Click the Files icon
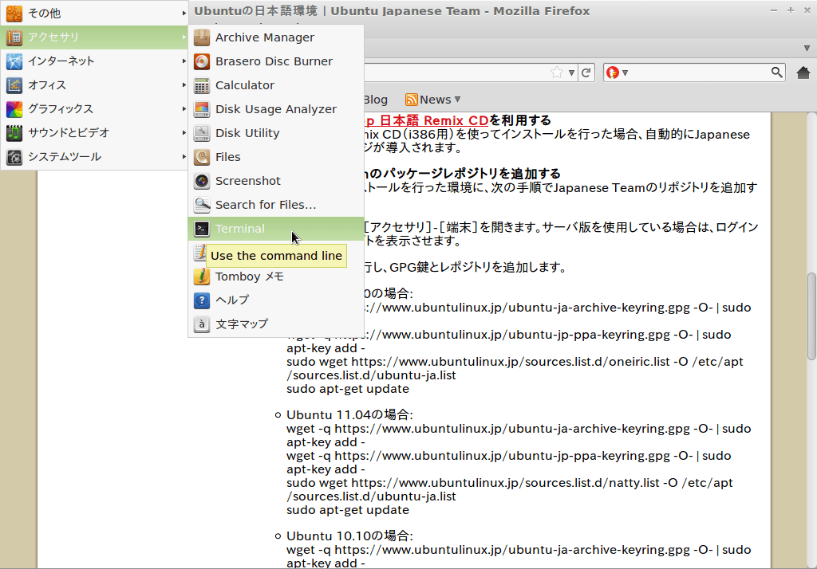Screen dimensions: 817x569 pyautogui.click(x=202, y=157)
